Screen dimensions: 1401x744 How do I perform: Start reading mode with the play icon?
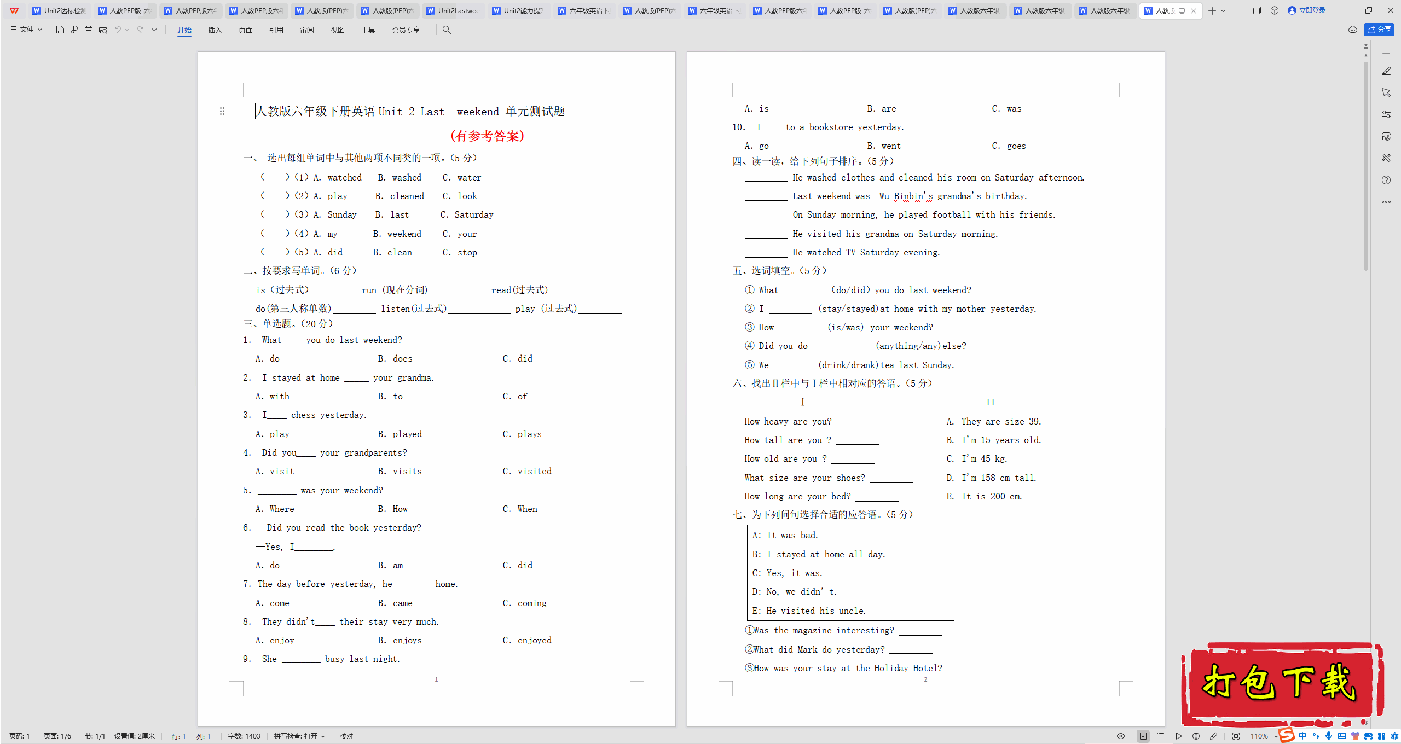click(x=1178, y=736)
